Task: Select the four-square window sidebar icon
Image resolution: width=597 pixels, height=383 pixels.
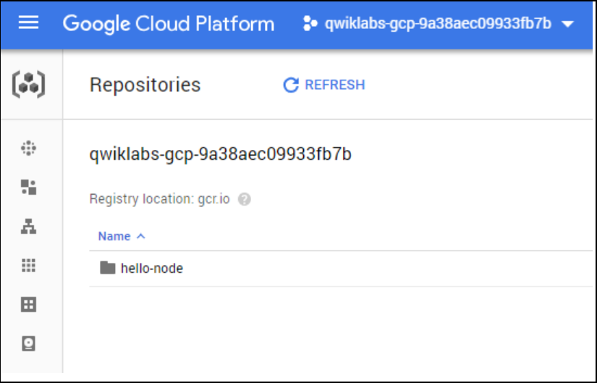Action: tap(28, 305)
